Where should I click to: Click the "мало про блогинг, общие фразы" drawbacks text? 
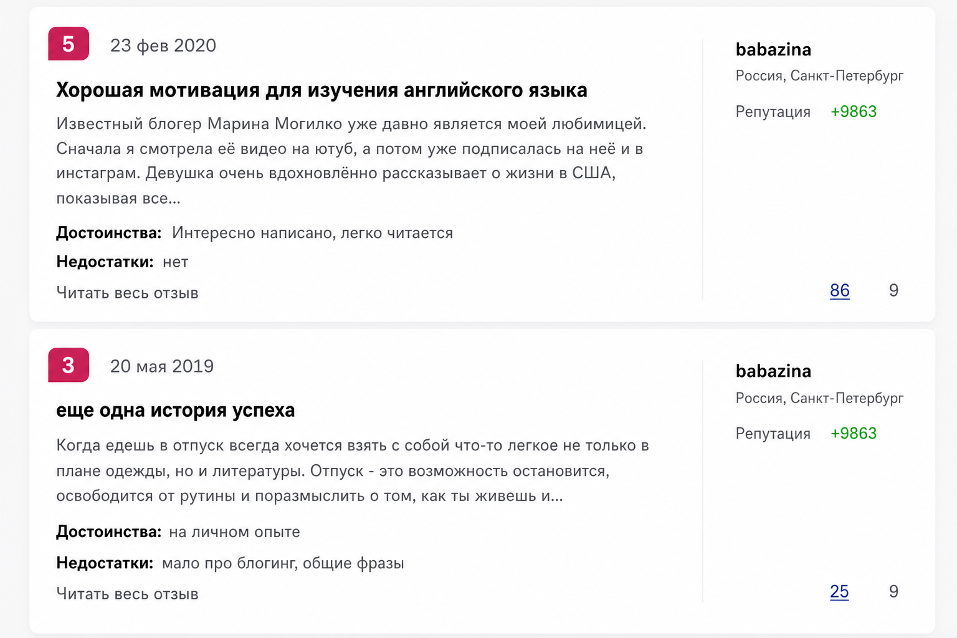[283, 563]
